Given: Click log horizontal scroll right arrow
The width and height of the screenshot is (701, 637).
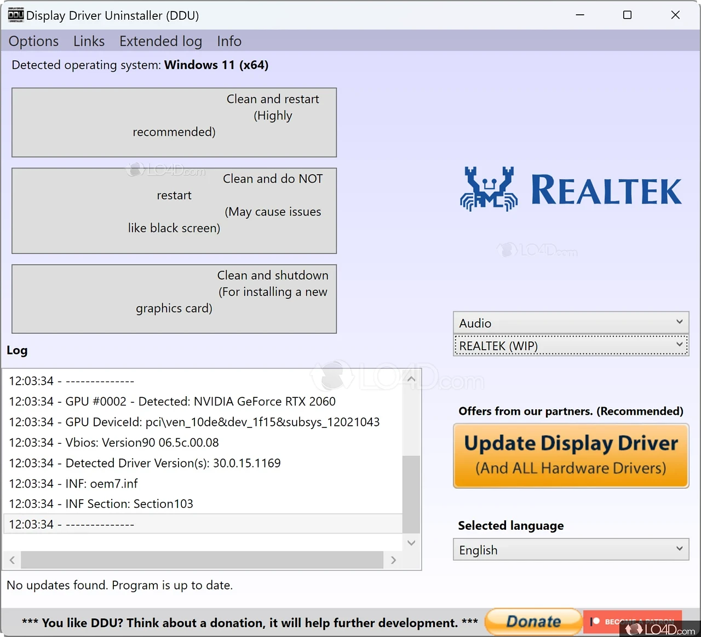Looking at the screenshot, I should 393,560.
